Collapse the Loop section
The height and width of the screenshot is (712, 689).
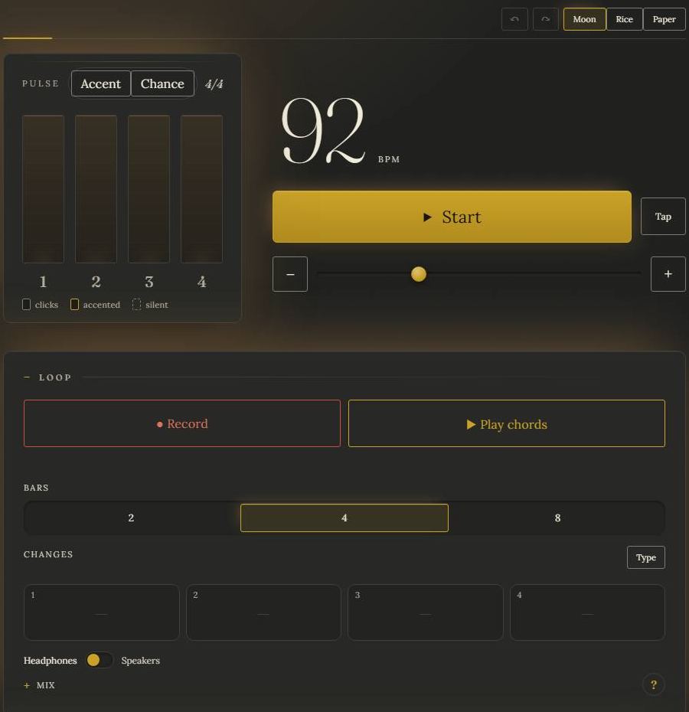click(x=47, y=377)
